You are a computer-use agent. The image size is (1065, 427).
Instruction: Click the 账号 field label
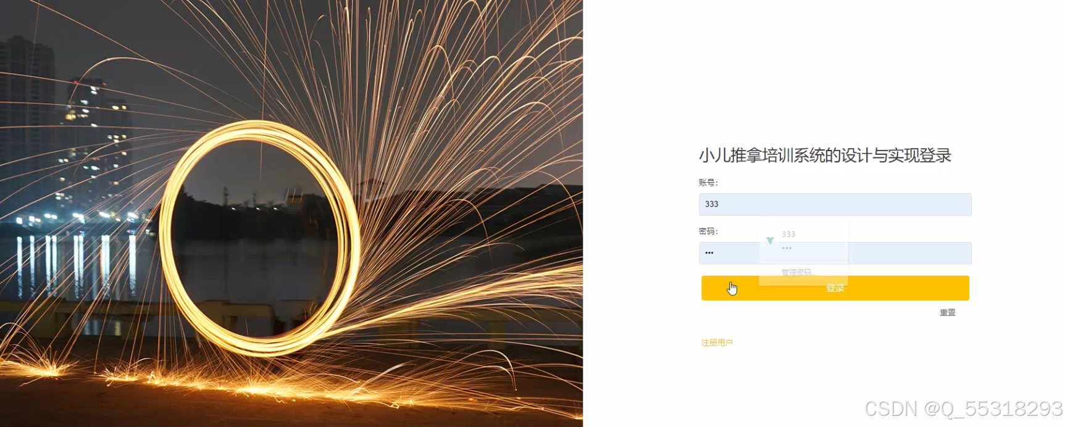(x=708, y=183)
